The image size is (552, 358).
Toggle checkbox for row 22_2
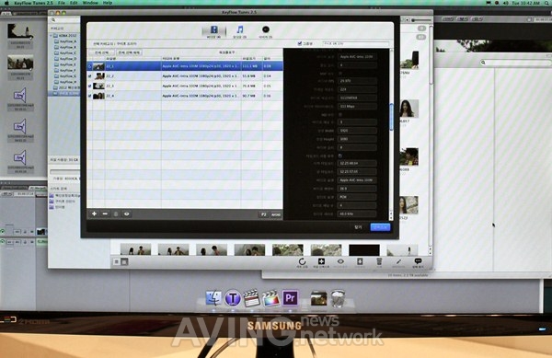point(90,76)
